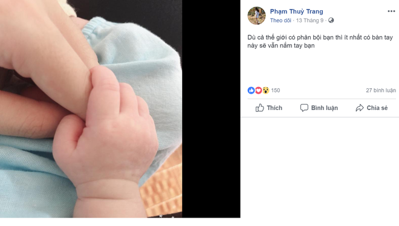Image resolution: width=399 pixels, height=226 pixels.
Task: Open the three-dot post options menu
Action: click(391, 11)
